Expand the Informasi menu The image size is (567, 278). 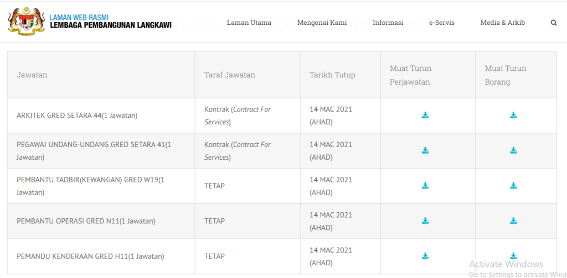coord(388,23)
